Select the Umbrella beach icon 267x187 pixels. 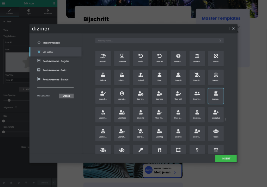click(103, 58)
